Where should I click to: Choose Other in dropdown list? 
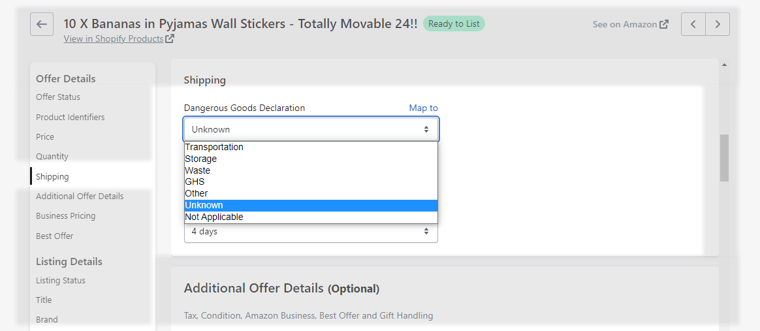click(311, 193)
